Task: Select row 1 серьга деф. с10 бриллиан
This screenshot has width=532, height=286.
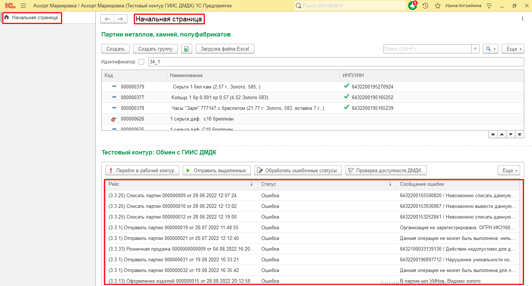Action: 312,119
